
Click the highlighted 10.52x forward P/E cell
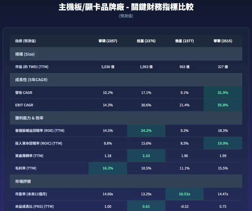click(185, 194)
